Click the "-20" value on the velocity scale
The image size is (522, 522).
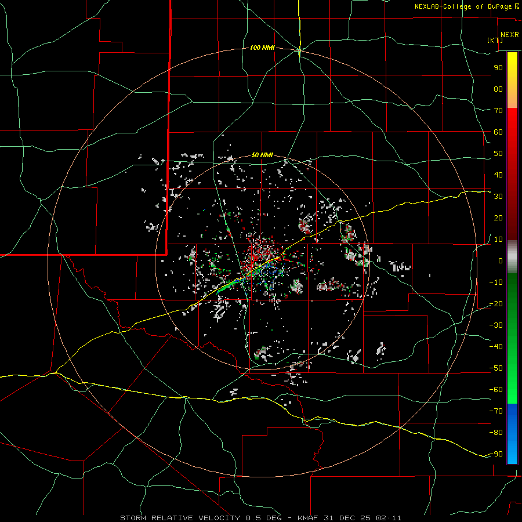click(x=496, y=304)
